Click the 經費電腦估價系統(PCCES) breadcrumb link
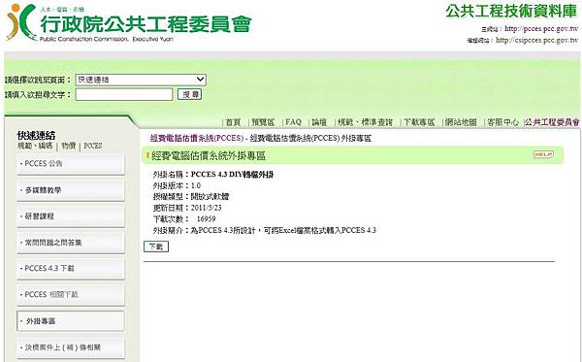This screenshot has width=582, height=362. (x=197, y=138)
